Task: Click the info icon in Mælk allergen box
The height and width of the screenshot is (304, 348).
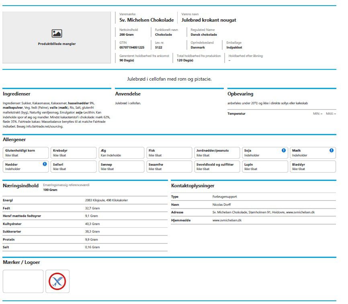Action: 332,150
